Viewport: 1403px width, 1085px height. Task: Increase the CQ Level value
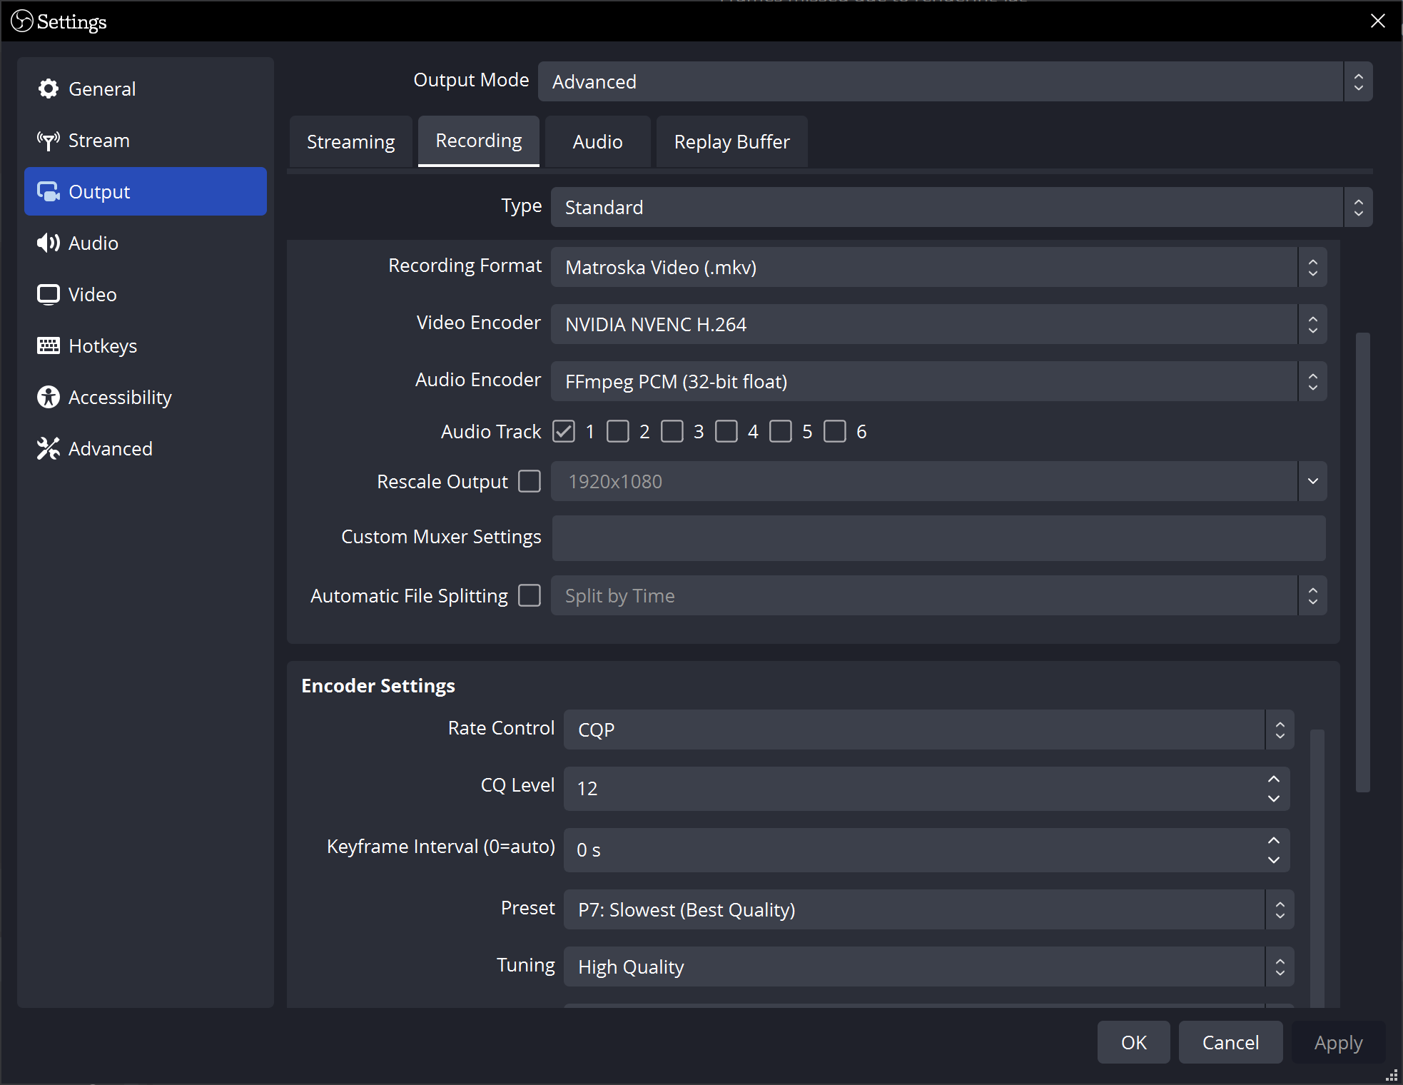coord(1273,779)
